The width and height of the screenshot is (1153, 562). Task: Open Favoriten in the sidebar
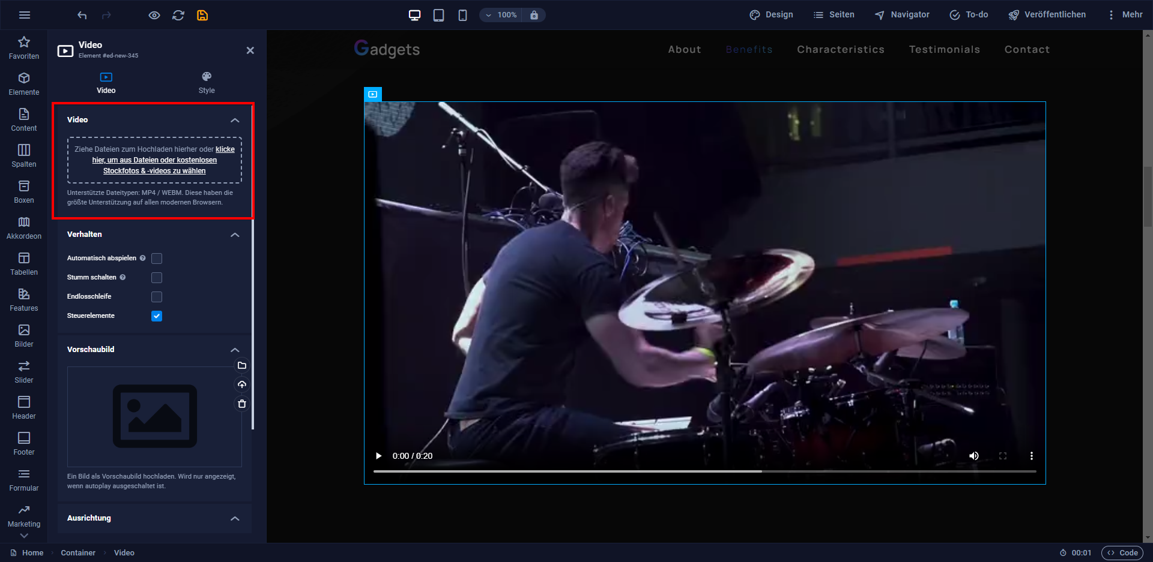tap(24, 48)
